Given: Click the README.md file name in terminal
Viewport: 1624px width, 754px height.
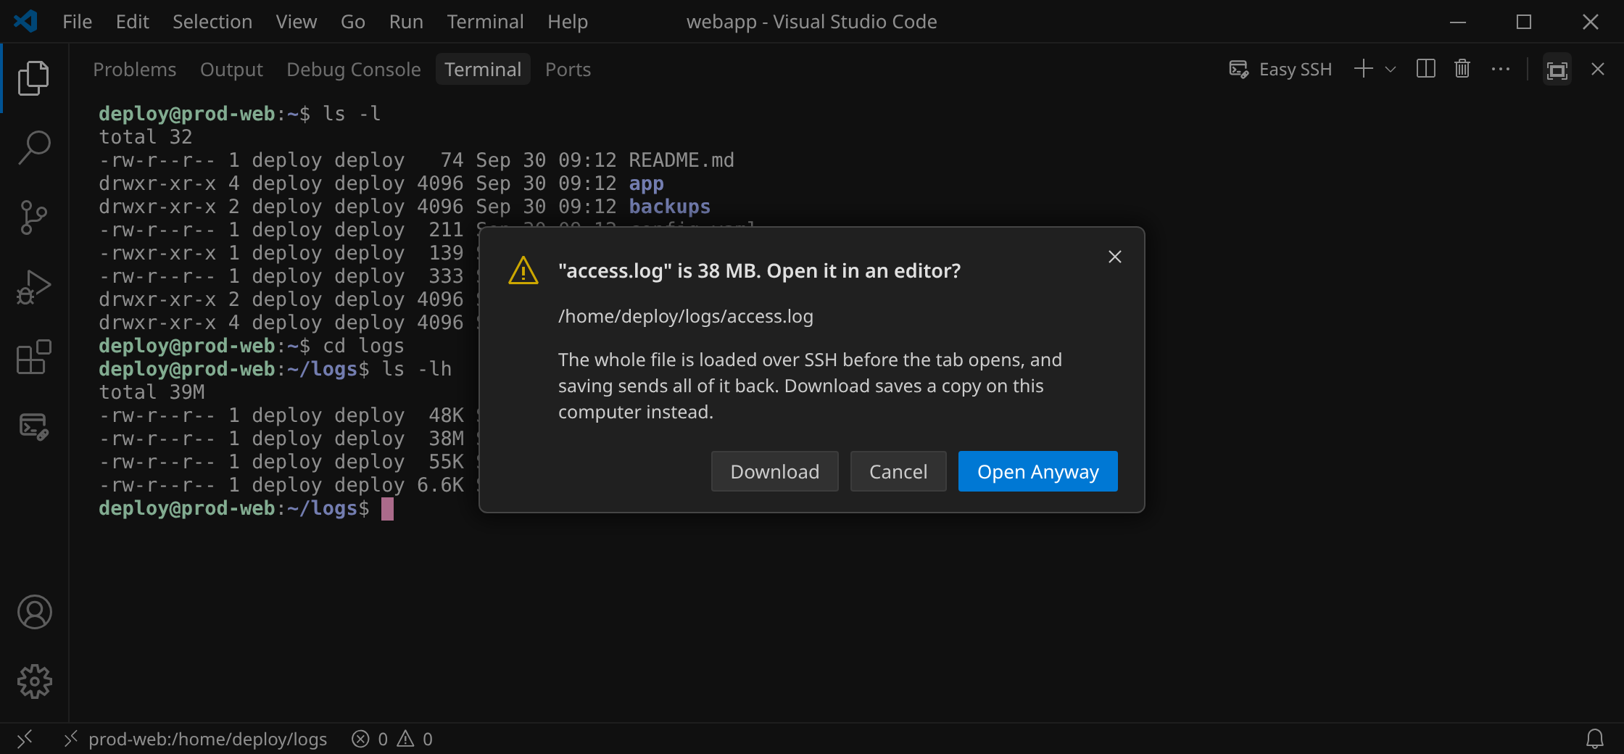Looking at the screenshot, I should pos(681,160).
